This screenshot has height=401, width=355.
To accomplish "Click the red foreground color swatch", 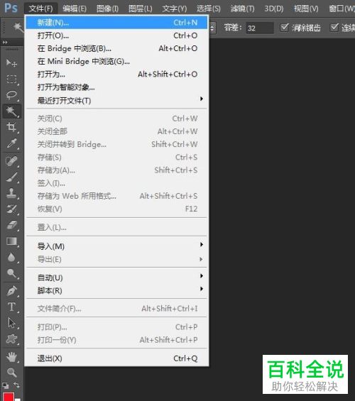I will coord(9,397).
